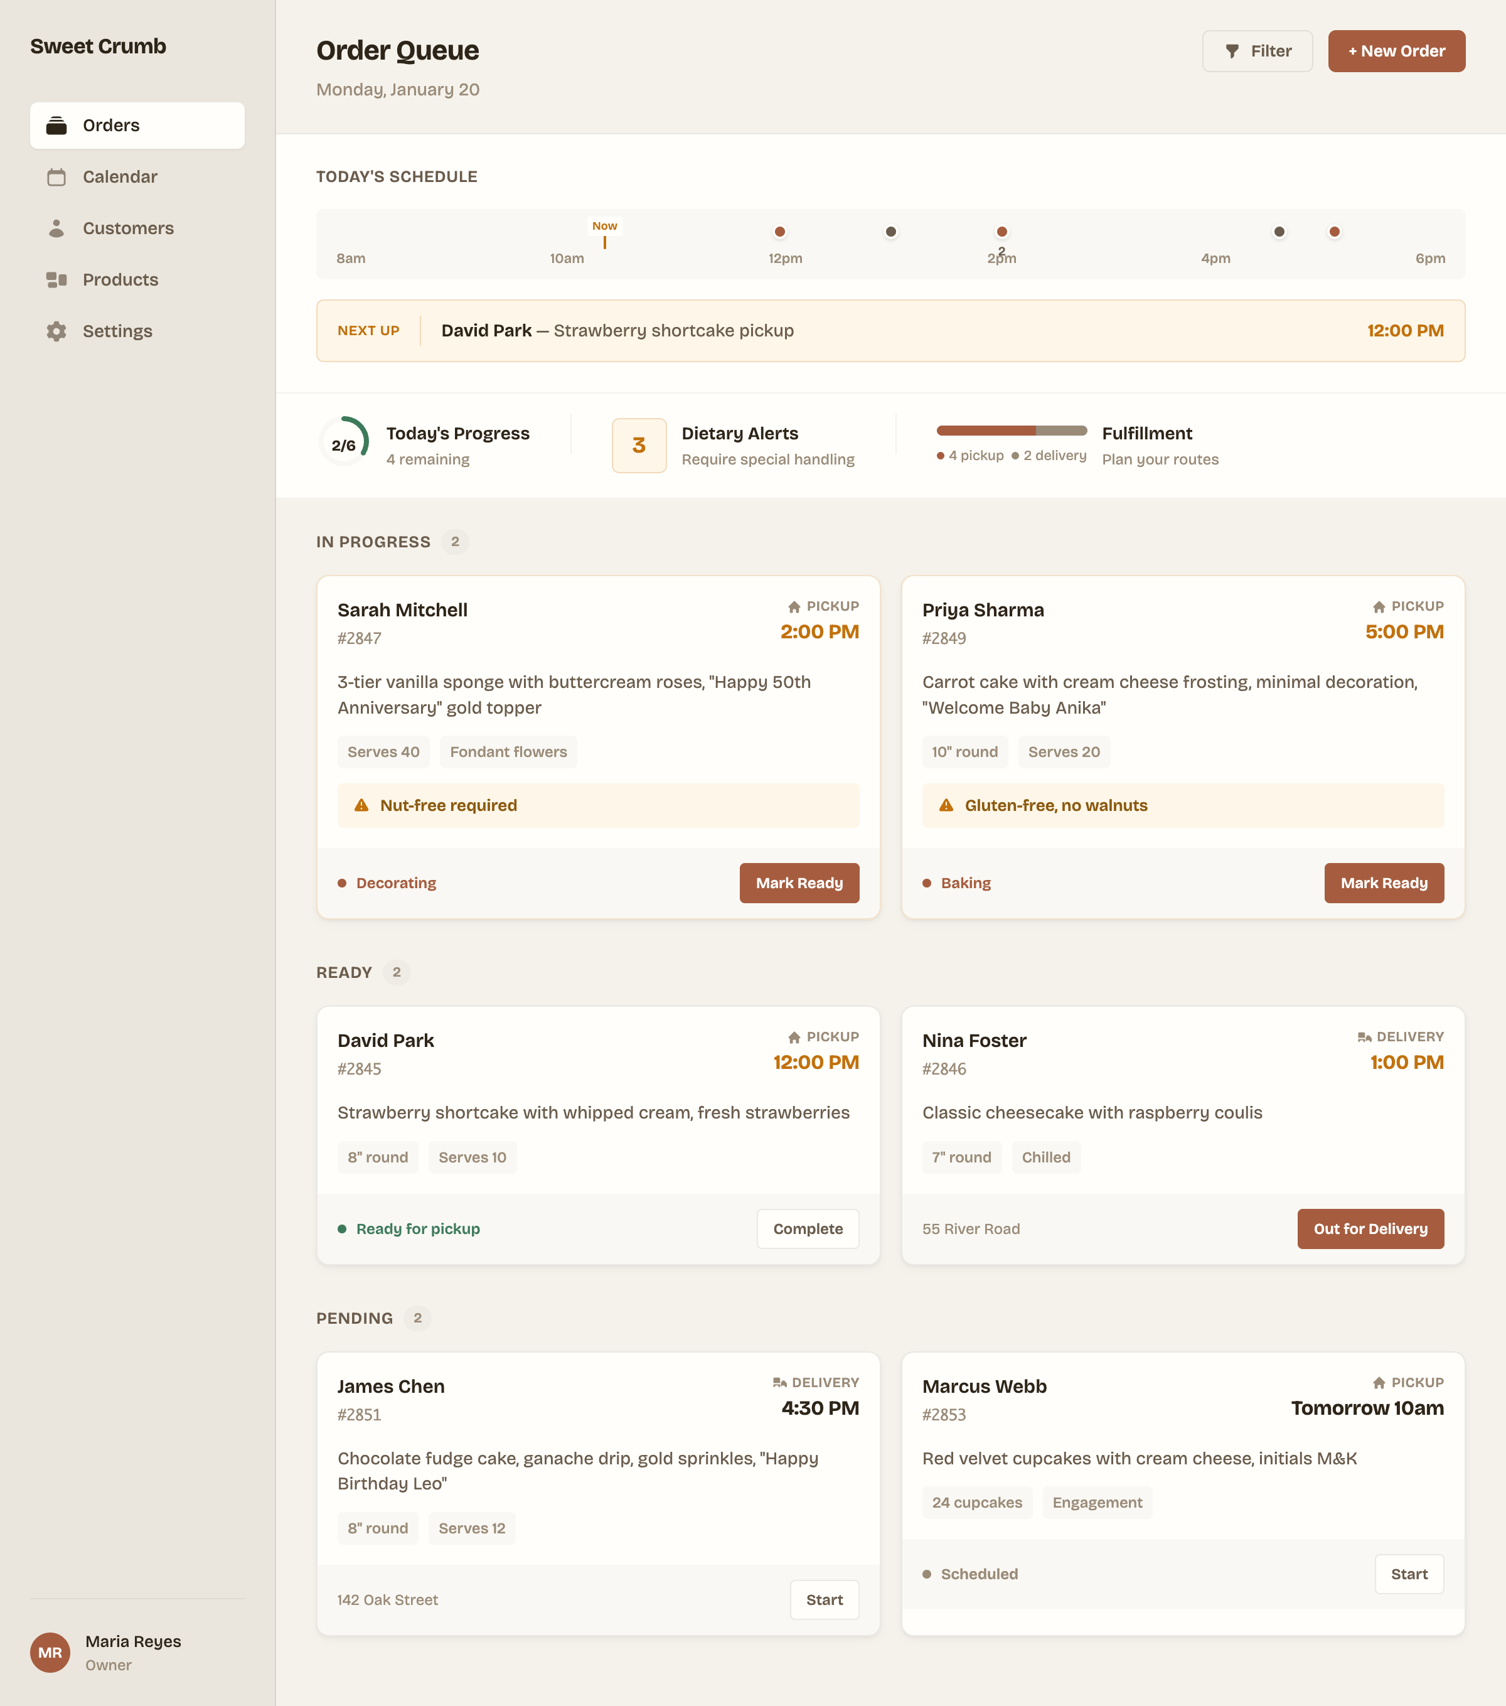Click the Customers person icon

pos(56,228)
